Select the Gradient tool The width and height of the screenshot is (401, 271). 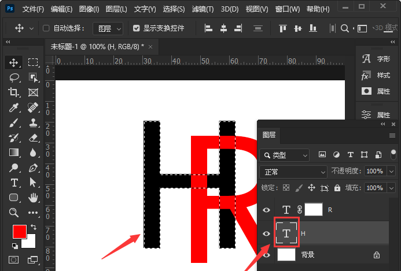click(14, 153)
